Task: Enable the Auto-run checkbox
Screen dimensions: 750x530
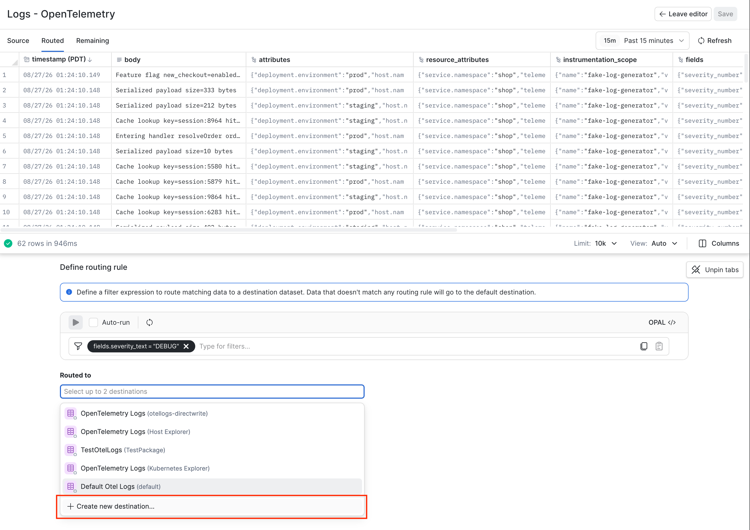Action: click(x=93, y=322)
